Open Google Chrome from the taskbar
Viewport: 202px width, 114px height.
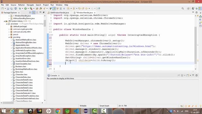point(58,111)
